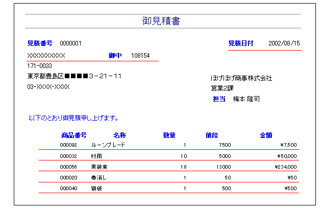Click the date 2002/08/15

284,43
